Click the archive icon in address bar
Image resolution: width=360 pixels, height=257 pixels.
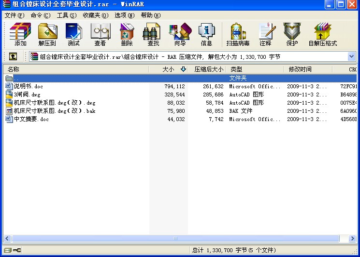click(34, 56)
